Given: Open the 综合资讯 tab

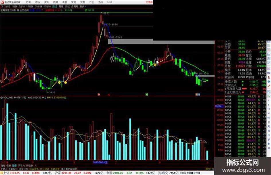Looking at the screenshot, I should (34, 169).
